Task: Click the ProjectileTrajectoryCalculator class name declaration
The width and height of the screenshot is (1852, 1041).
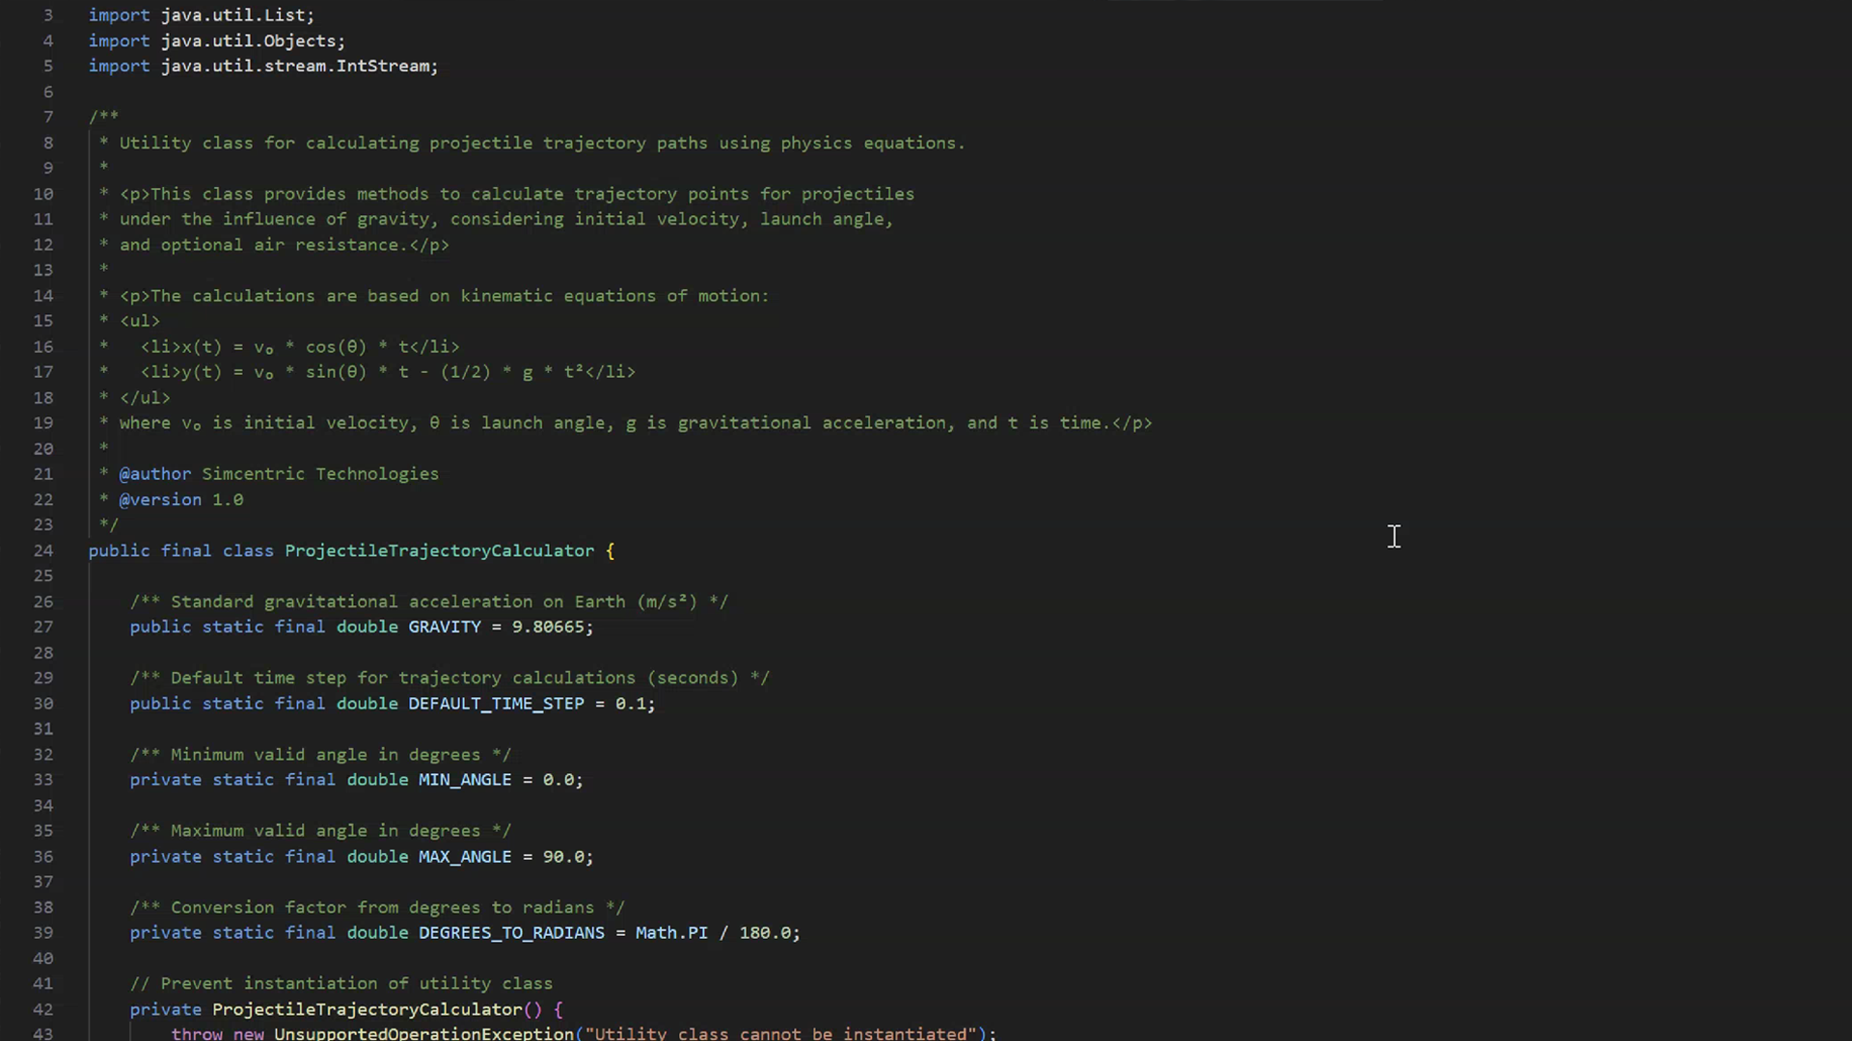Action: [439, 550]
